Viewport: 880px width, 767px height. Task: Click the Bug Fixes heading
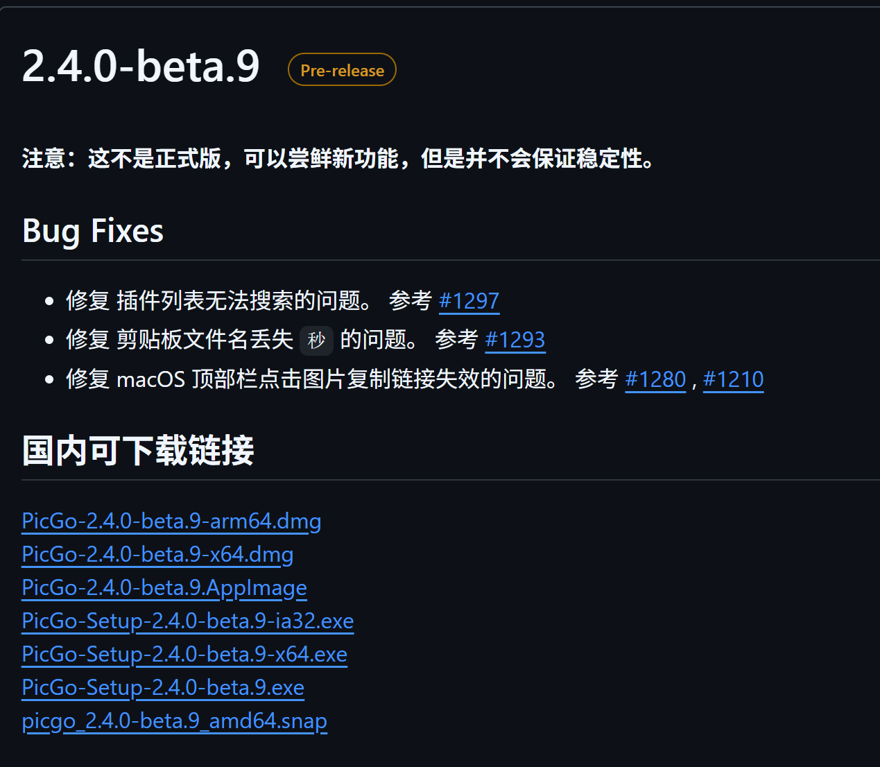[93, 231]
